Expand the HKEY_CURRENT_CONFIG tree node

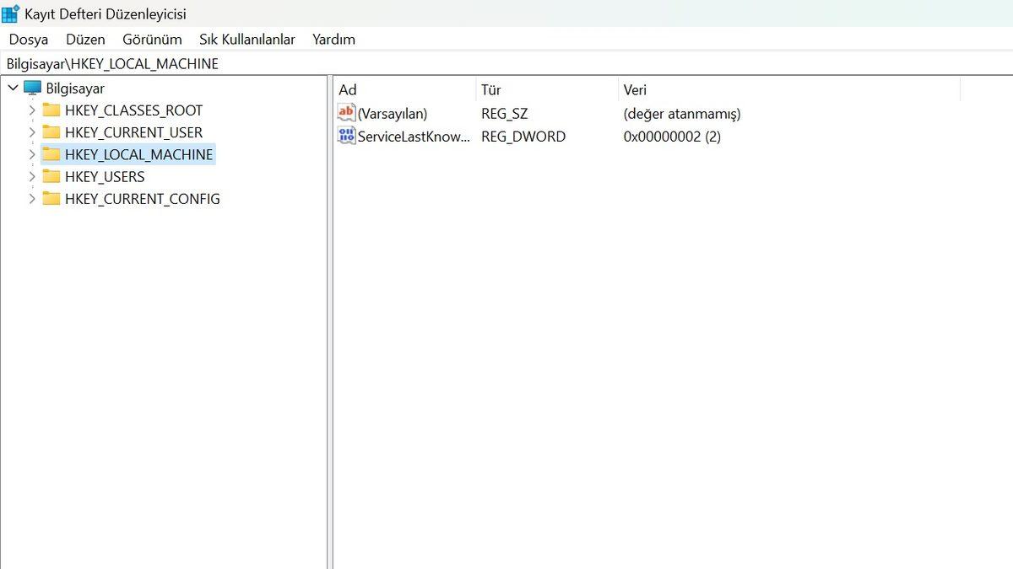[31, 199]
